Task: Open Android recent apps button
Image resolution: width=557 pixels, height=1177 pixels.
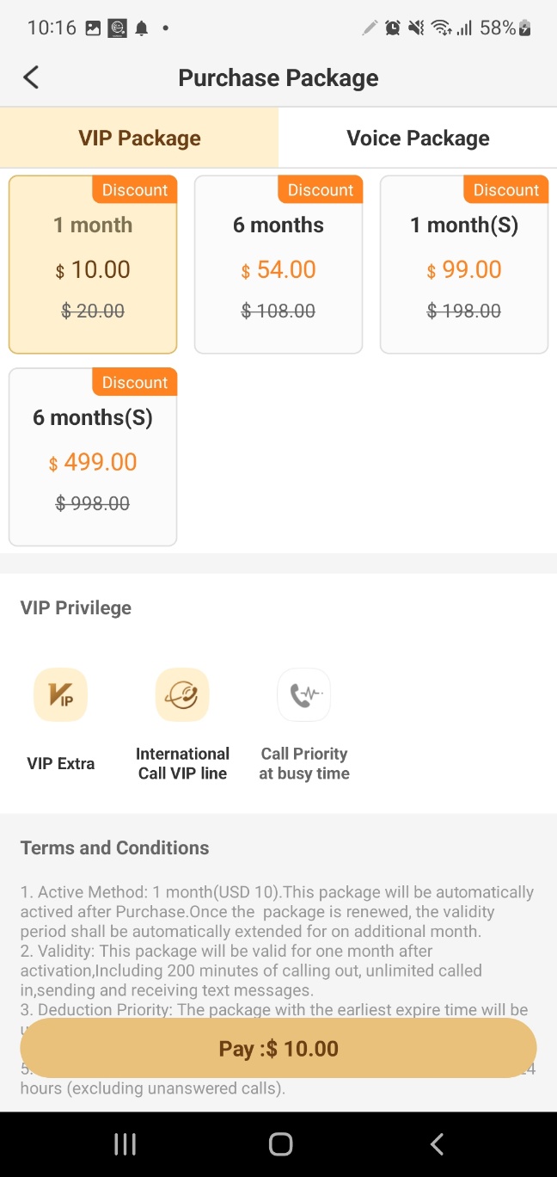Action: [125, 1143]
